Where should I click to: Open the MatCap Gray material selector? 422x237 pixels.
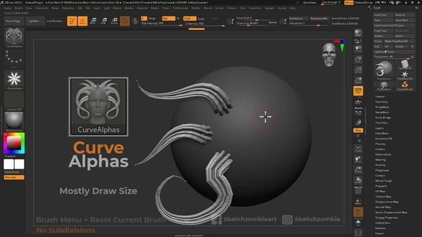coord(14,120)
